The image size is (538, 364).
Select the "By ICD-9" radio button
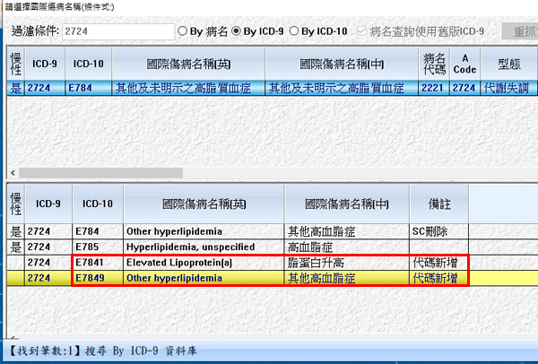pos(237,31)
